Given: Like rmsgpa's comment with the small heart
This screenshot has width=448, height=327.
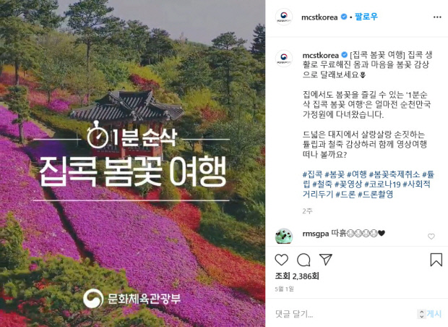Looking at the screenshot, I should coord(431,237).
